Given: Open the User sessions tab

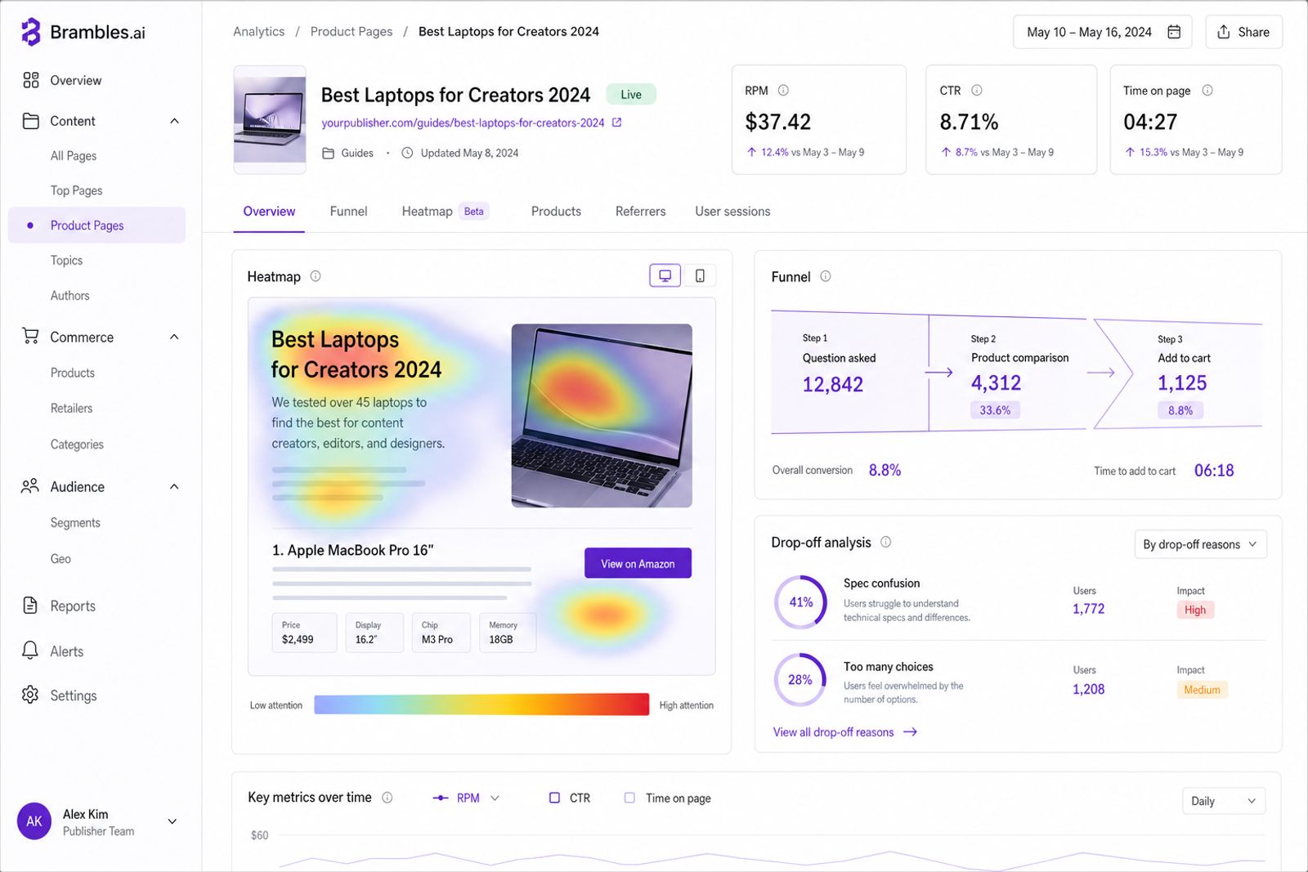Looking at the screenshot, I should click(x=732, y=211).
